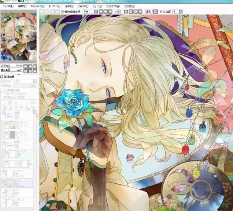Screen dimensions: 233x211
Task: Click the navigator thumbnail preview
Action: [x=19, y=37]
